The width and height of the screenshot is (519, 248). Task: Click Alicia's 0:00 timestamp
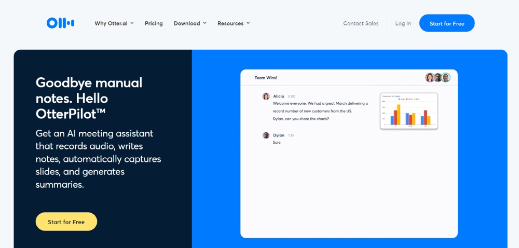point(291,97)
